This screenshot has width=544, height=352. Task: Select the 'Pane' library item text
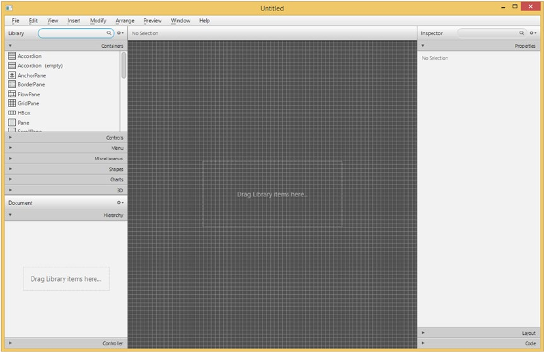(23, 123)
